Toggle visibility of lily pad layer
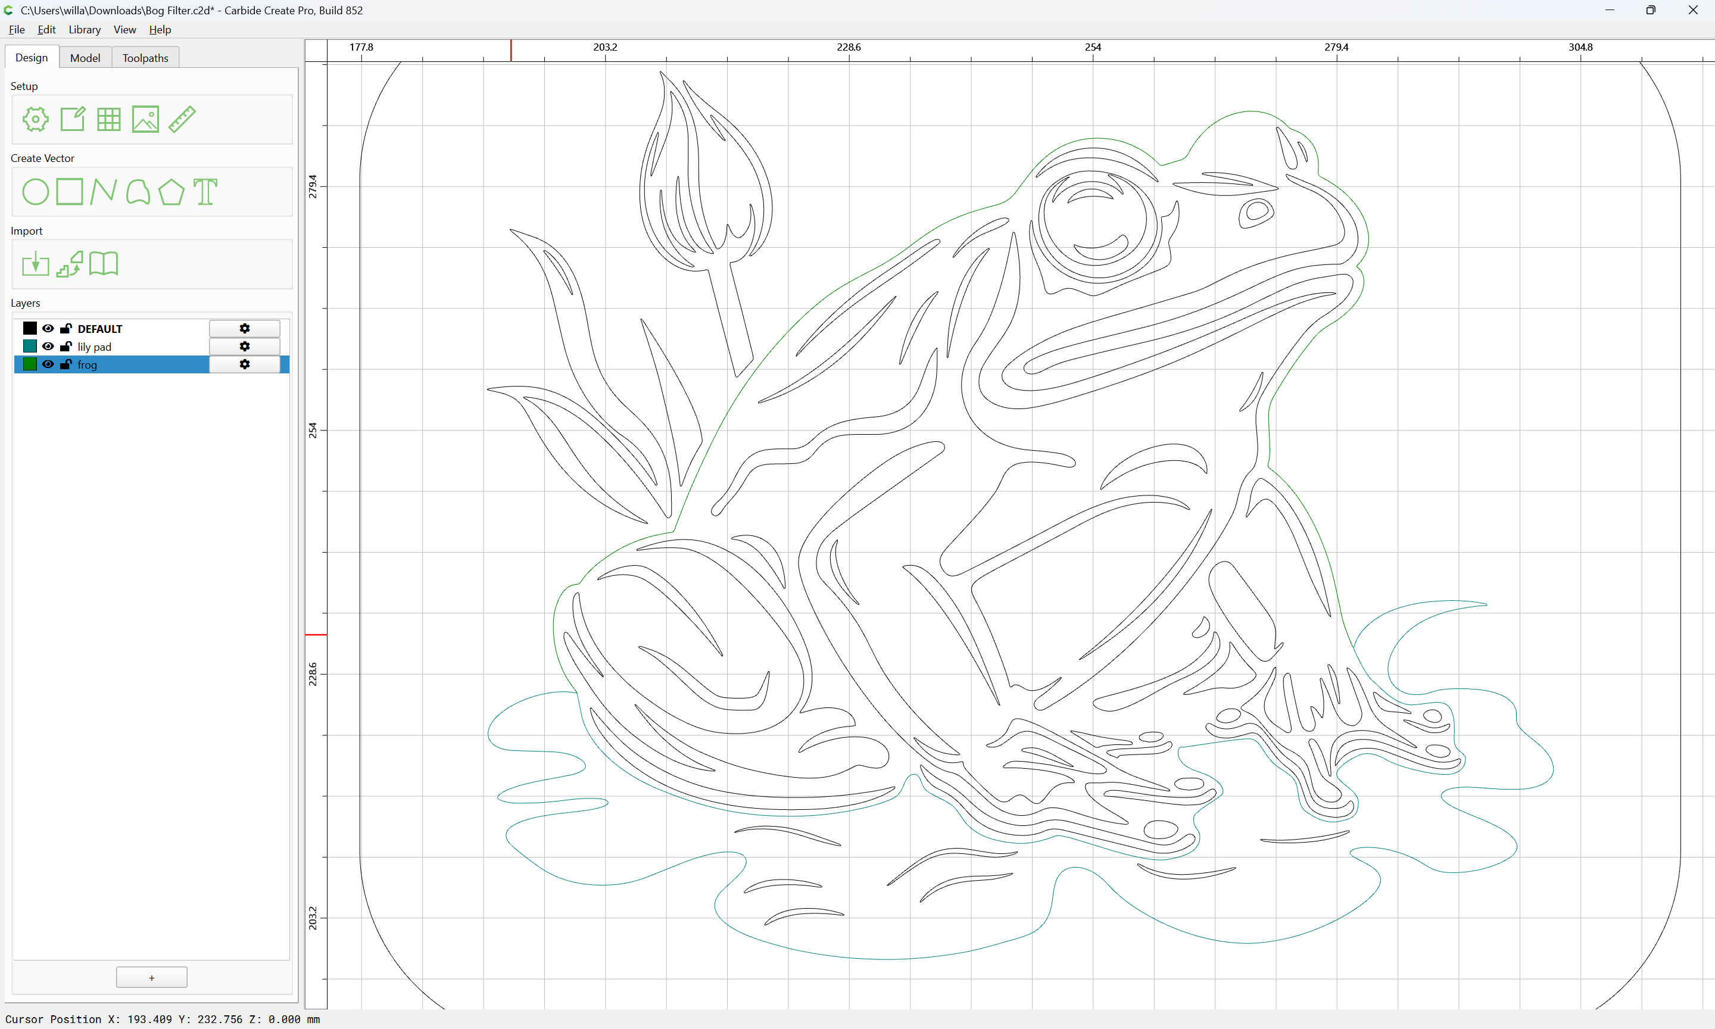This screenshot has height=1029, width=1715. (48, 346)
